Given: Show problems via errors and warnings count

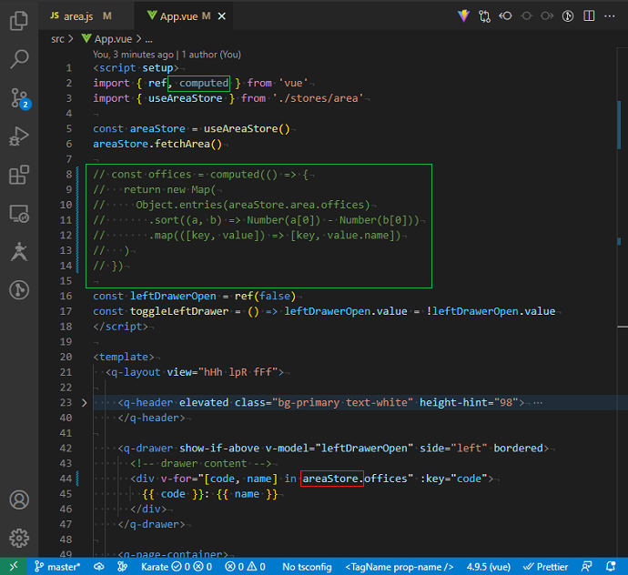Looking at the screenshot, I should (245, 567).
